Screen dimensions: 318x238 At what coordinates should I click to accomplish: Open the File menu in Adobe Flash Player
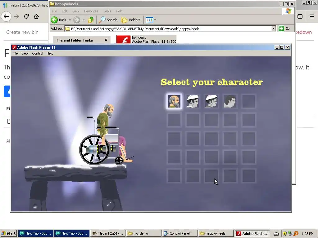click(15, 53)
